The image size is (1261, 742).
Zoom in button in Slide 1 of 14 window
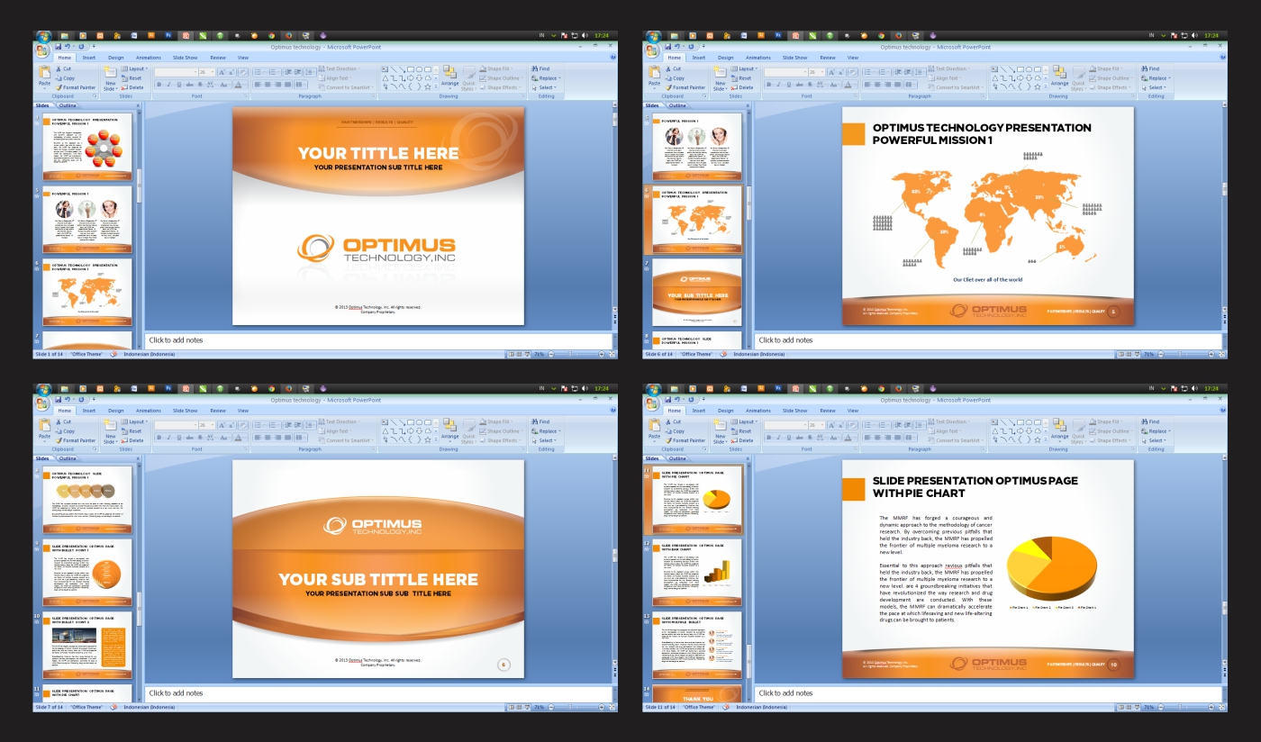point(602,355)
